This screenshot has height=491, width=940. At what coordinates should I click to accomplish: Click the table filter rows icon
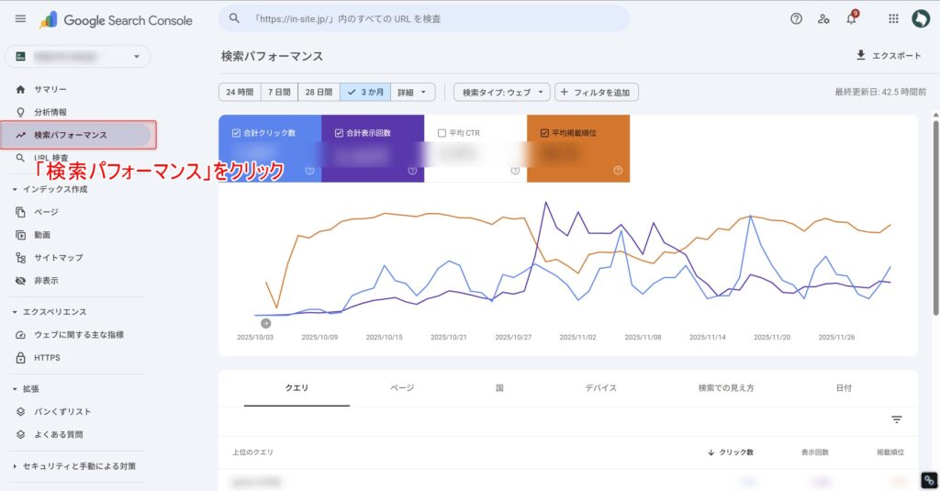point(896,419)
